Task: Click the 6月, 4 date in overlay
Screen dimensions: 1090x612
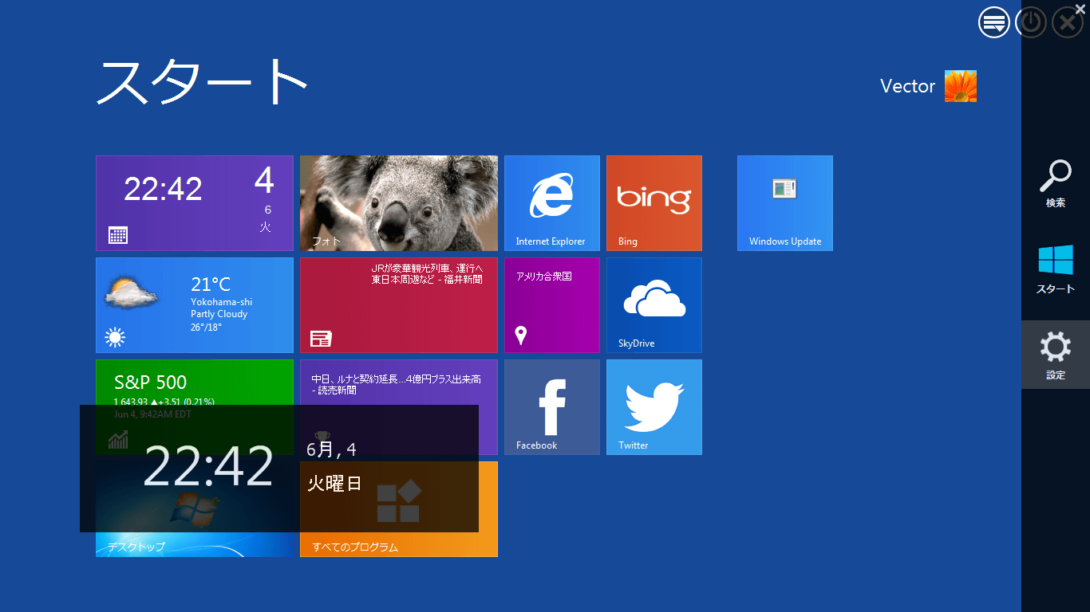Action: pyautogui.click(x=332, y=449)
